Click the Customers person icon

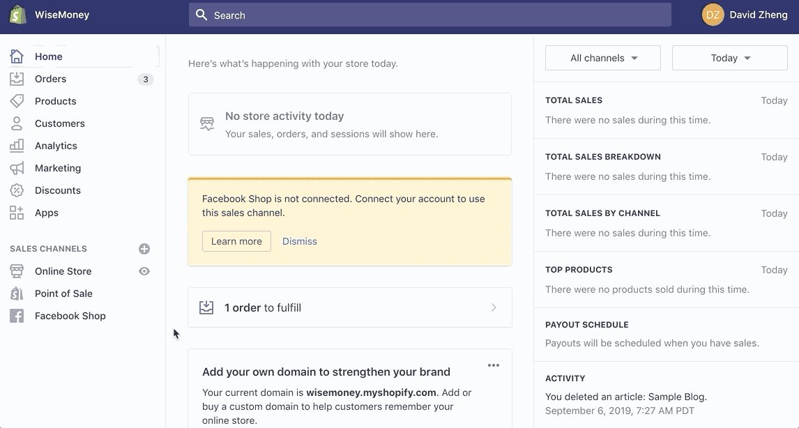click(17, 123)
